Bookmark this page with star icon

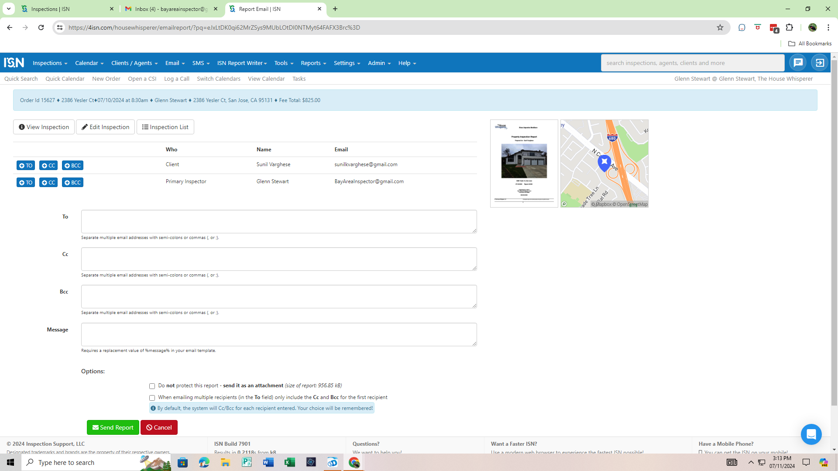[x=720, y=27]
